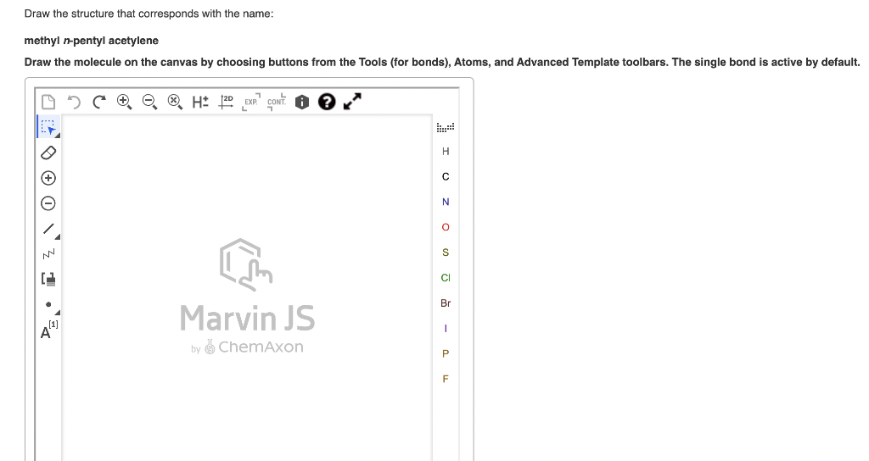The image size is (869, 461).
Task: Choose Fluorine atom F
Action: point(446,379)
